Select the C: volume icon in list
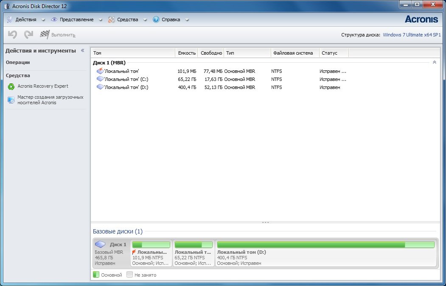The height and width of the screenshot is (286, 446). (x=100, y=79)
